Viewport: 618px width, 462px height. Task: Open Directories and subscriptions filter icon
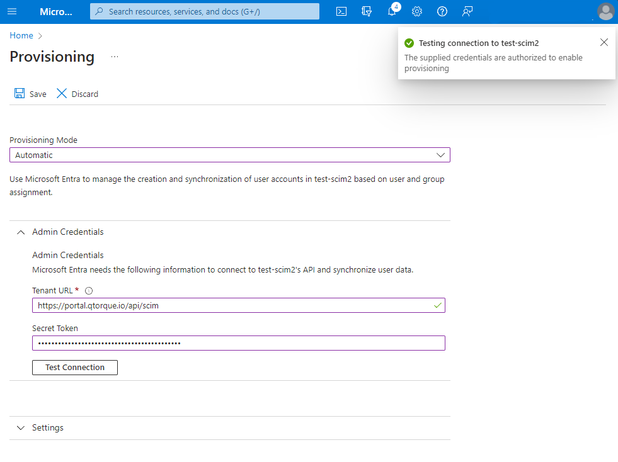367,11
